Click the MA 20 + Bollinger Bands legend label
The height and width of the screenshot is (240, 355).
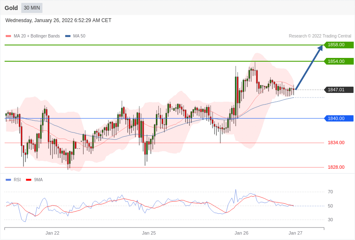click(37, 36)
